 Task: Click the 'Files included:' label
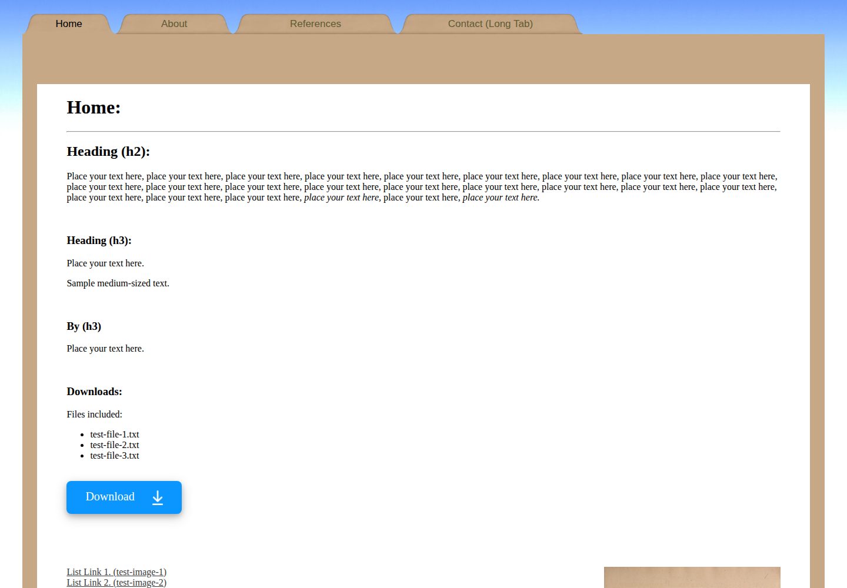(94, 415)
